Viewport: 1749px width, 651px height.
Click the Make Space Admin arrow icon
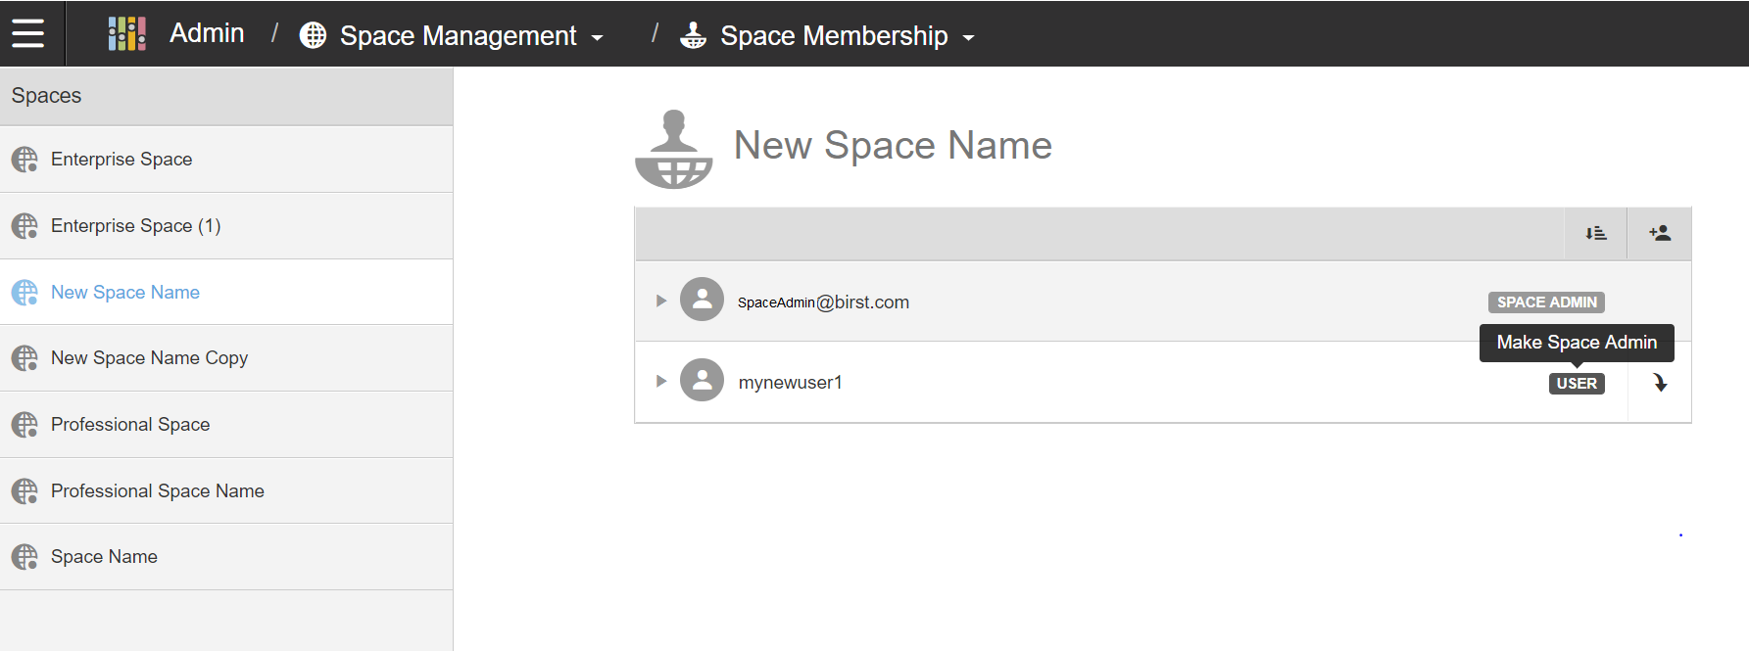[x=1660, y=383]
